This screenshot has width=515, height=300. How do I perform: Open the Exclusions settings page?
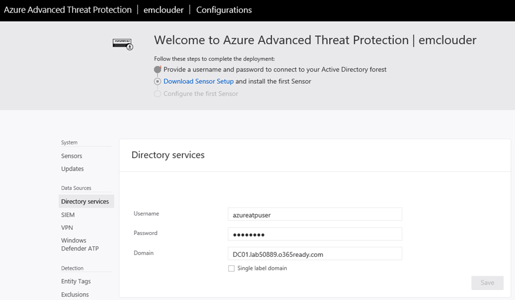(x=75, y=295)
